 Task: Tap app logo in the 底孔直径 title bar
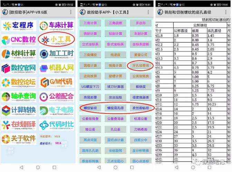coord(160,12)
